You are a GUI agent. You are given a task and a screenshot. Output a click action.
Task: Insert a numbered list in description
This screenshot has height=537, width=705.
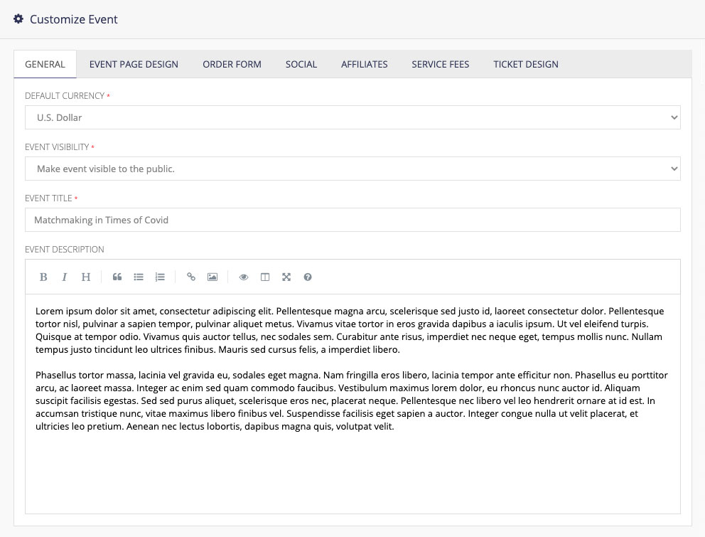click(160, 277)
